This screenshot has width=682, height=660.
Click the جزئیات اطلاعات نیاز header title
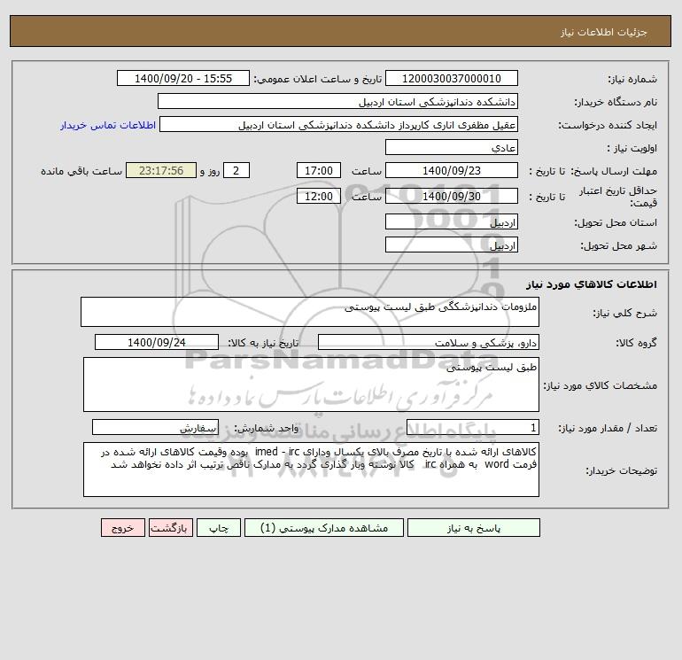[x=604, y=32]
